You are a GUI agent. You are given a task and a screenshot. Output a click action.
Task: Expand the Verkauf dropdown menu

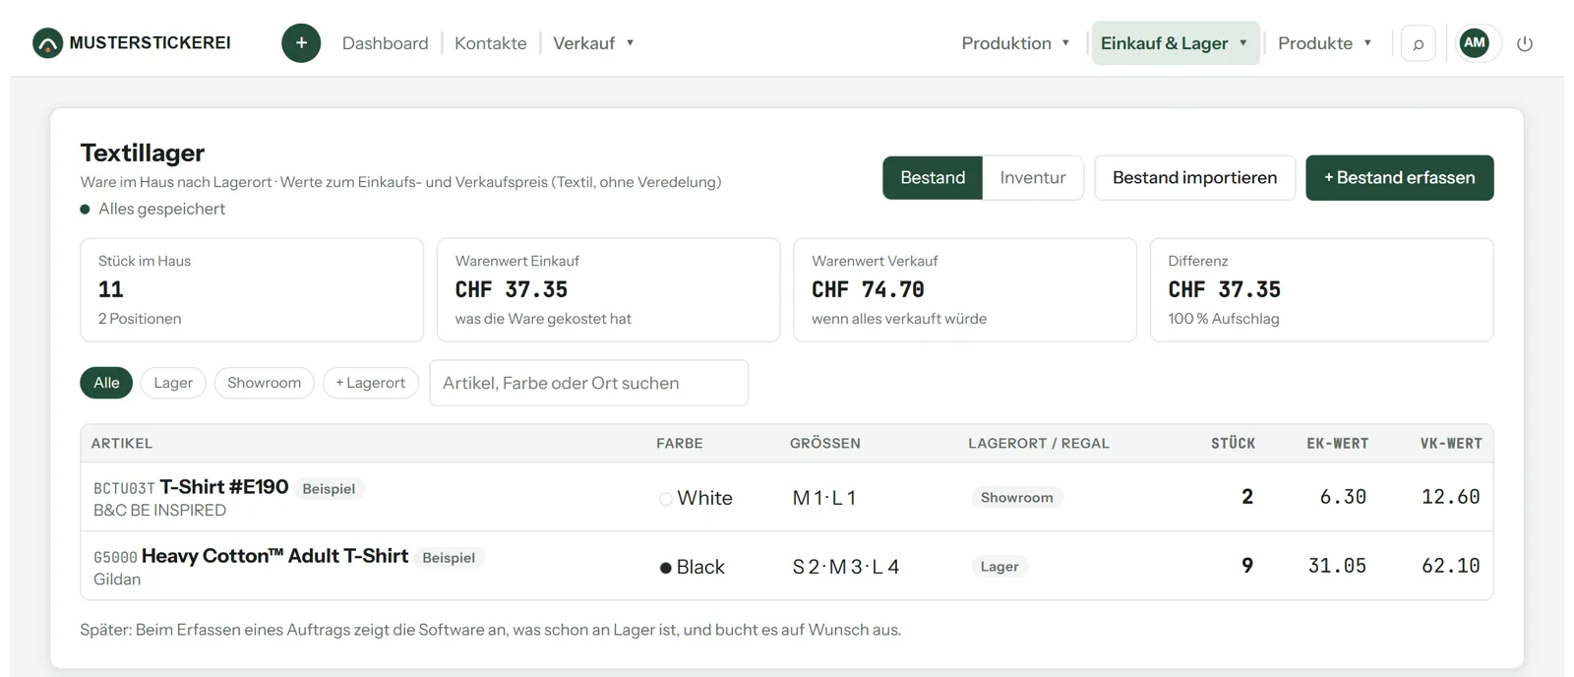point(593,43)
